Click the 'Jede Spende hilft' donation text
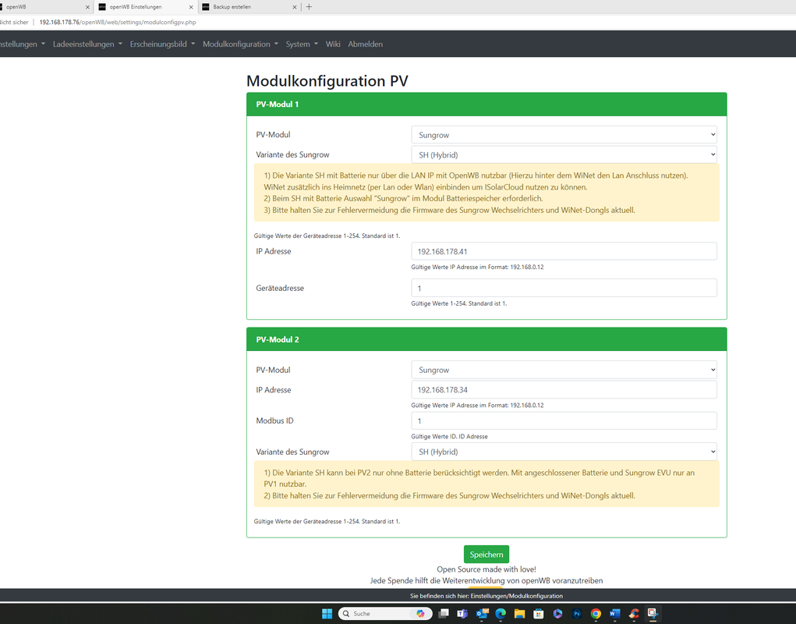The image size is (796, 624). coord(486,580)
